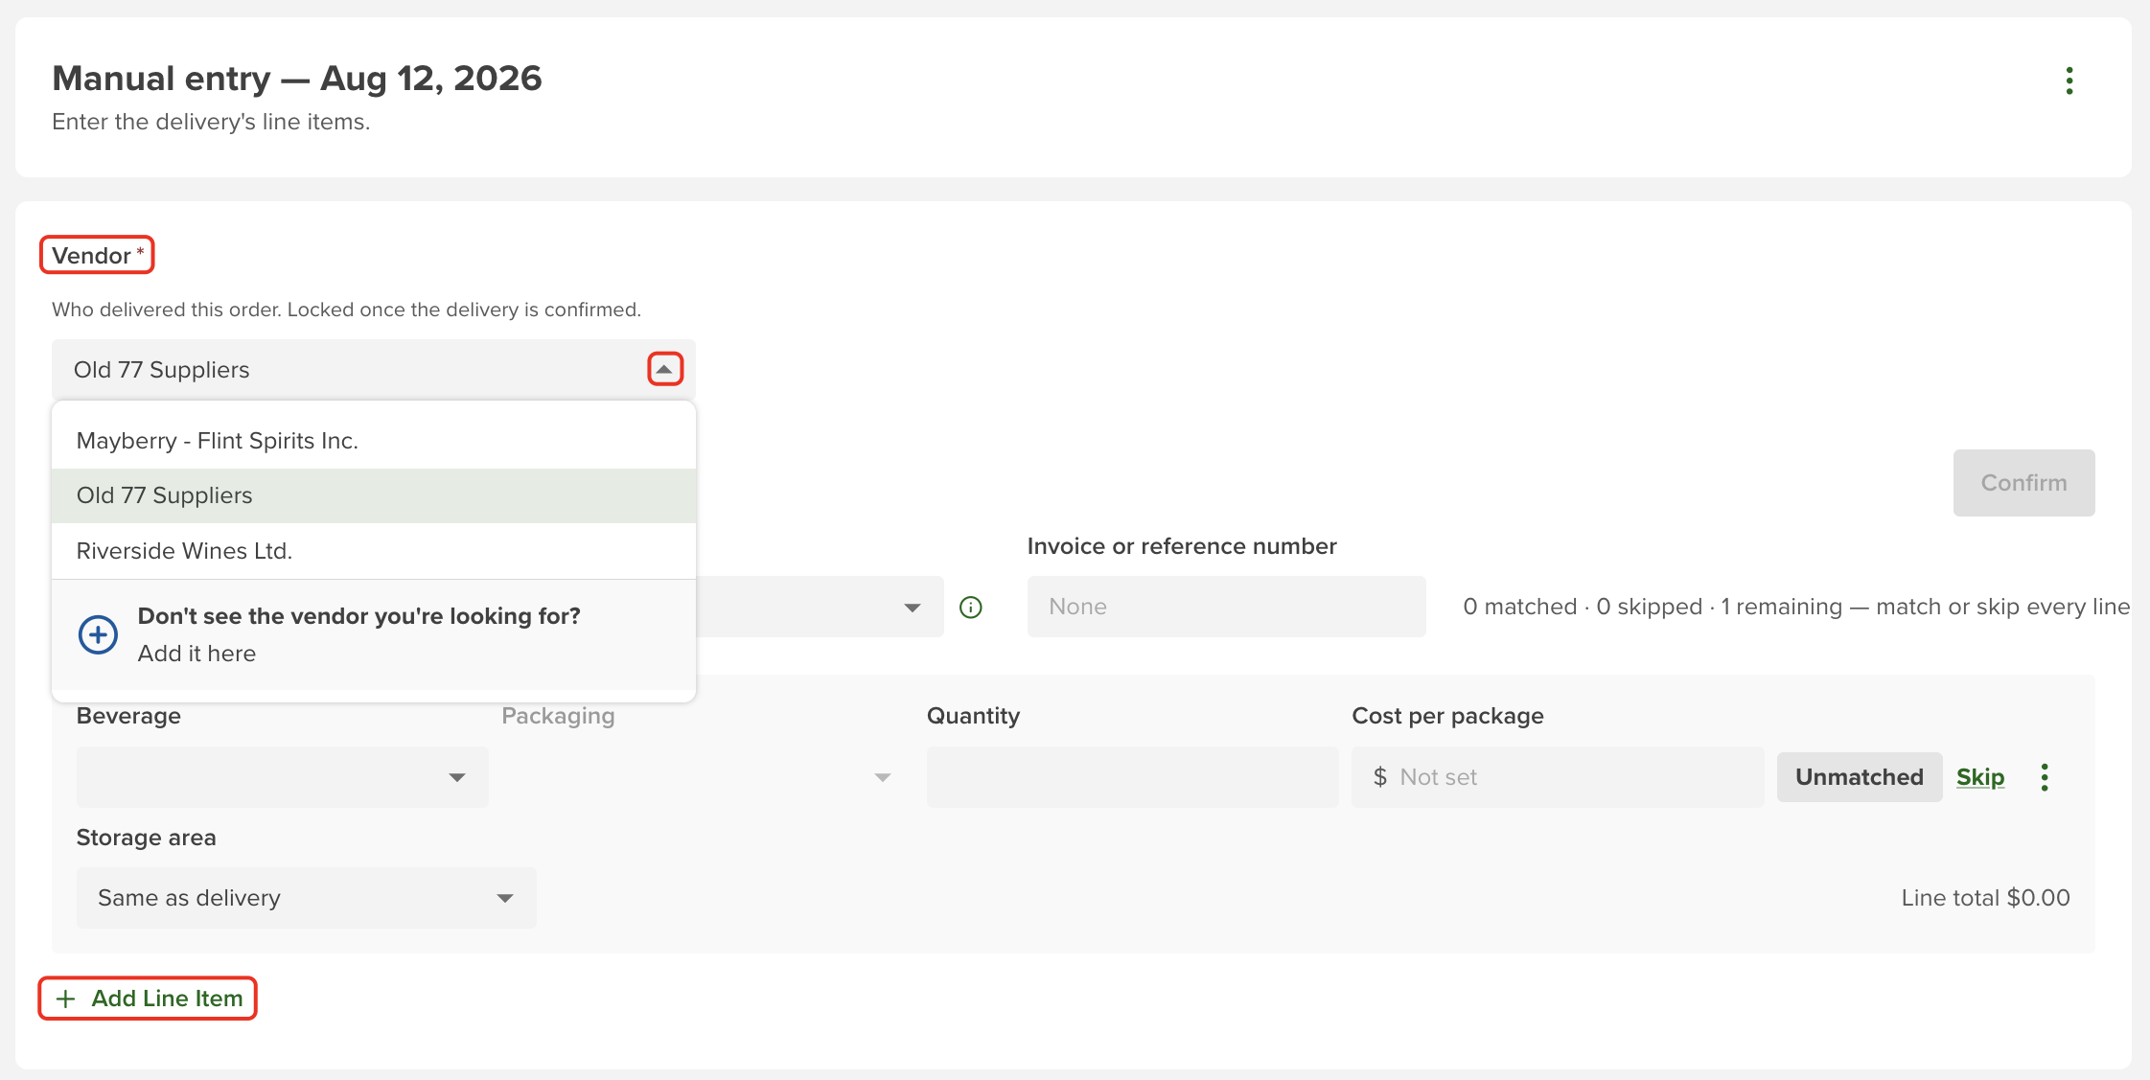Open the Beverage dropdown

tap(282, 777)
